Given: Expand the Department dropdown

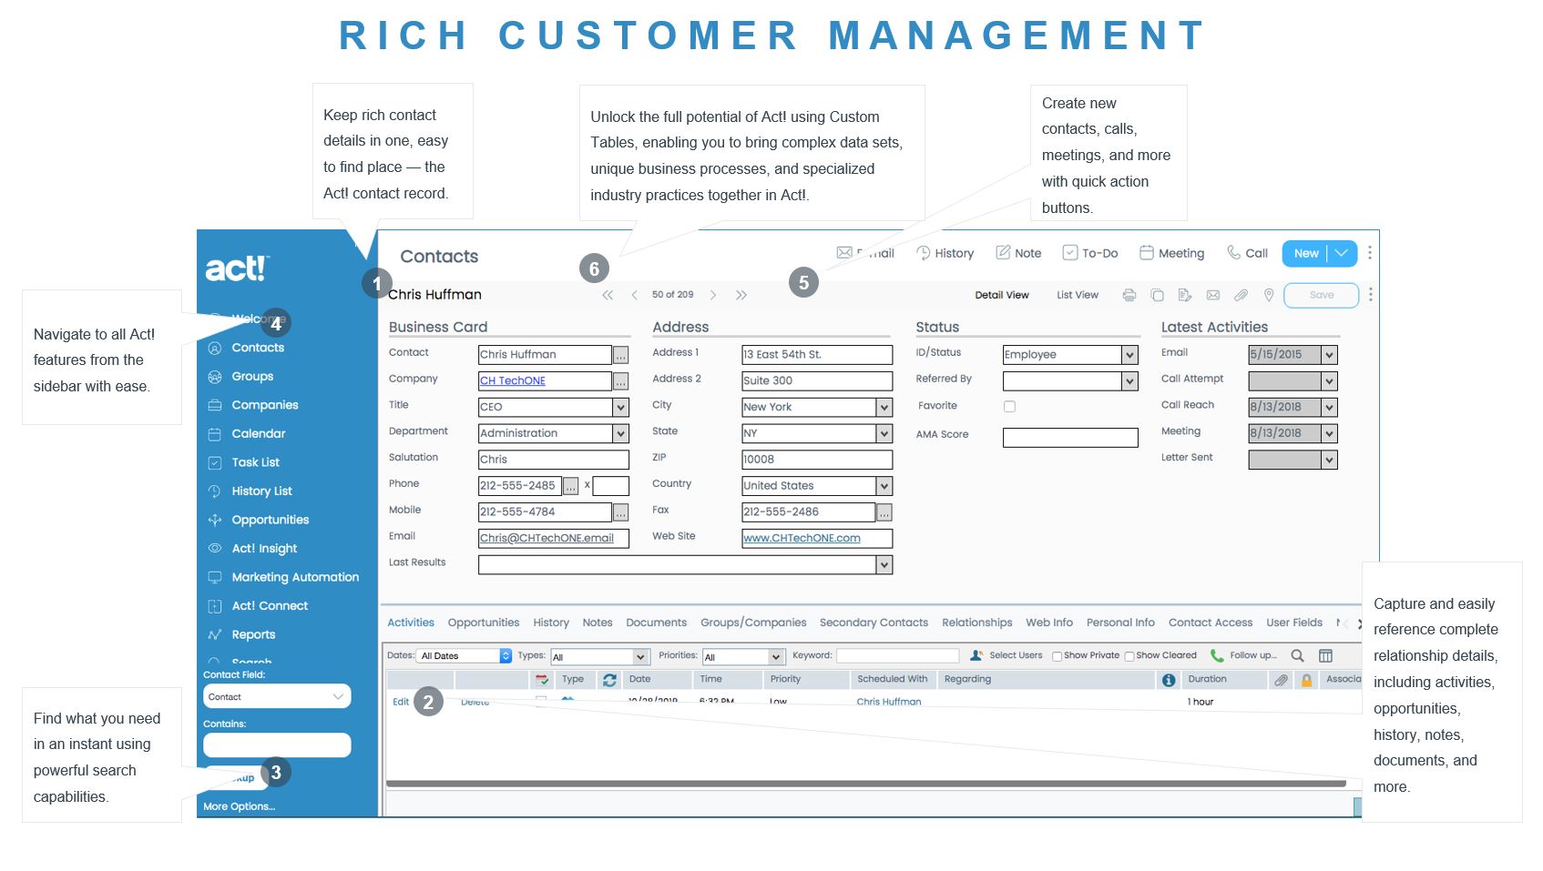Looking at the screenshot, I should click(x=620, y=433).
